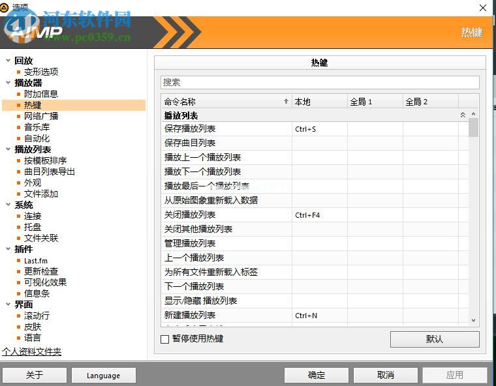The height and width of the screenshot is (386, 496).
Task: Collapse the 播放列表 hotkey group
Action: [463, 115]
